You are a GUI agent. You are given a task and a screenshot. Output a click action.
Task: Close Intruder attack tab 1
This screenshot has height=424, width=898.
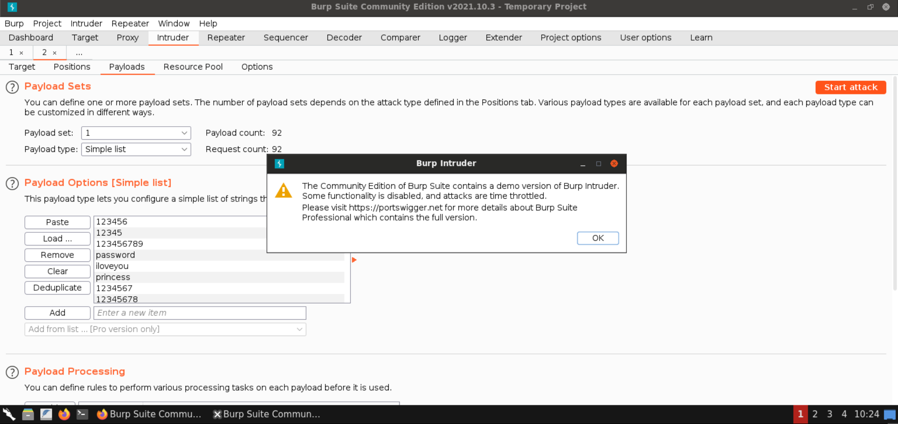(22, 53)
